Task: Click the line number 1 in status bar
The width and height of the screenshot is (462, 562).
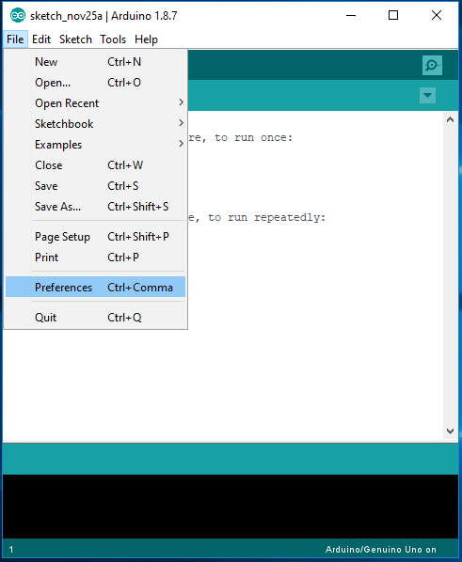Action: click(x=11, y=550)
